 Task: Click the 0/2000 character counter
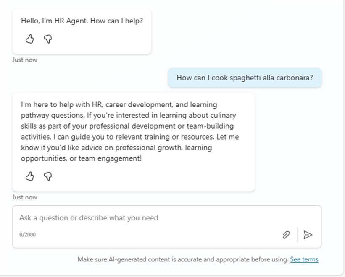pyautogui.click(x=27, y=235)
